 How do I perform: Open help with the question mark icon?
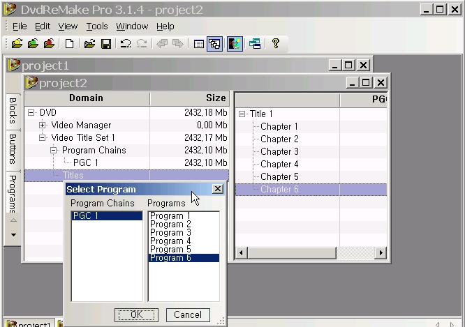click(276, 43)
